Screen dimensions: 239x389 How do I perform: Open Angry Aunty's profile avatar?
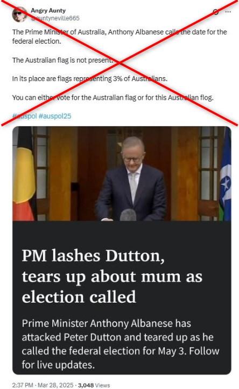(x=19, y=15)
